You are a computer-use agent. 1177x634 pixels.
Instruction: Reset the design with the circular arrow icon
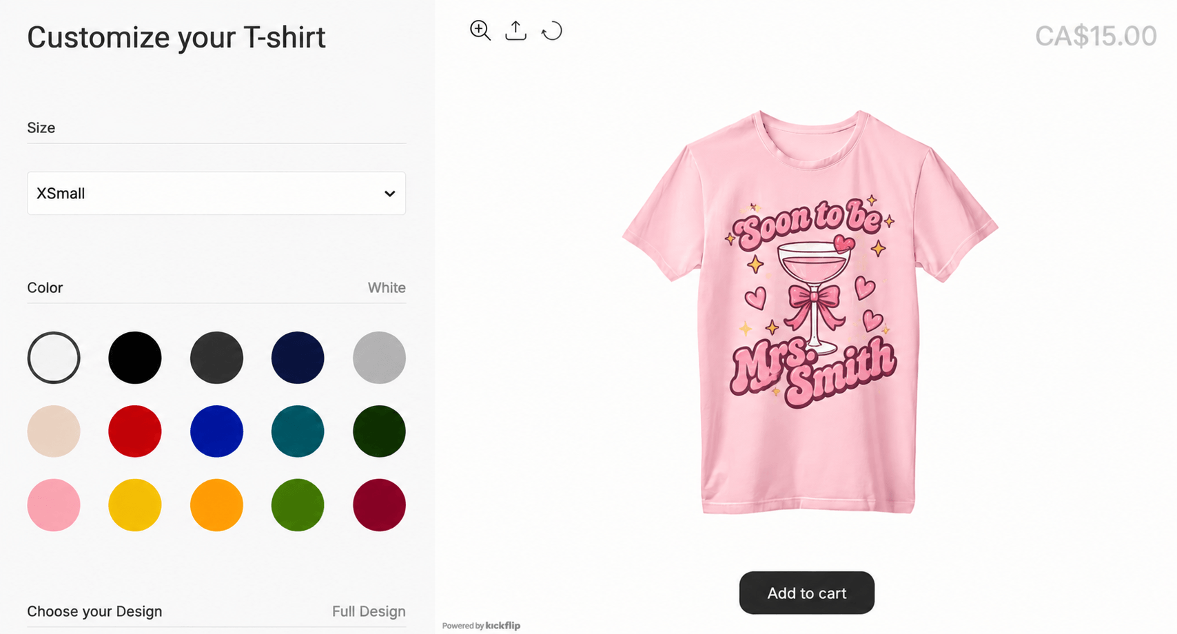(x=552, y=31)
